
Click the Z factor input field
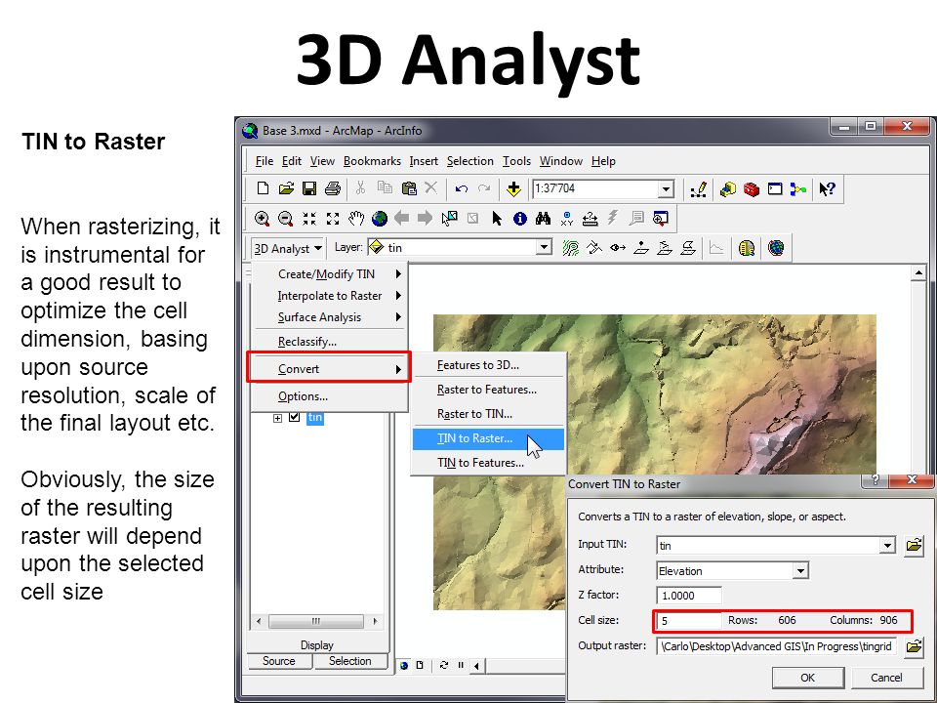click(688, 596)
